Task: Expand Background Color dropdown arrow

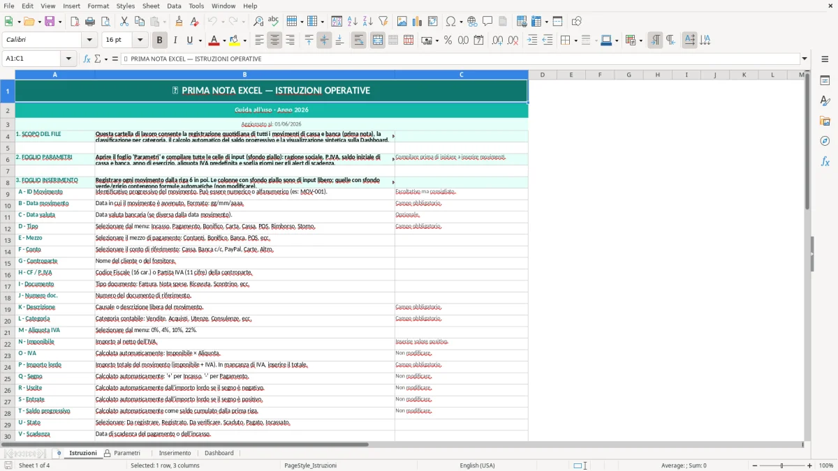Action: point(244,40)
